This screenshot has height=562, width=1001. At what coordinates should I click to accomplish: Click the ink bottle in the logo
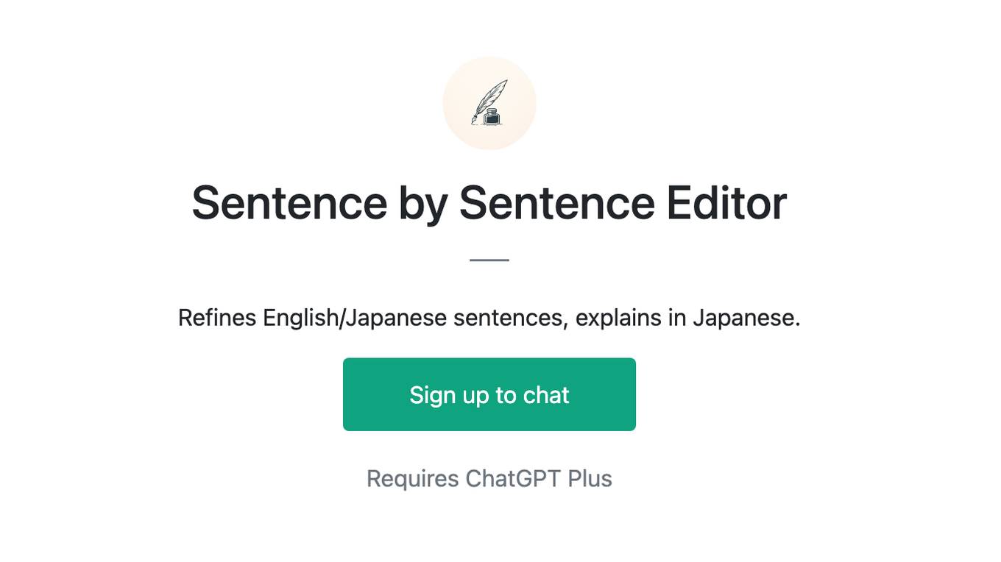[x=492, y=116]
